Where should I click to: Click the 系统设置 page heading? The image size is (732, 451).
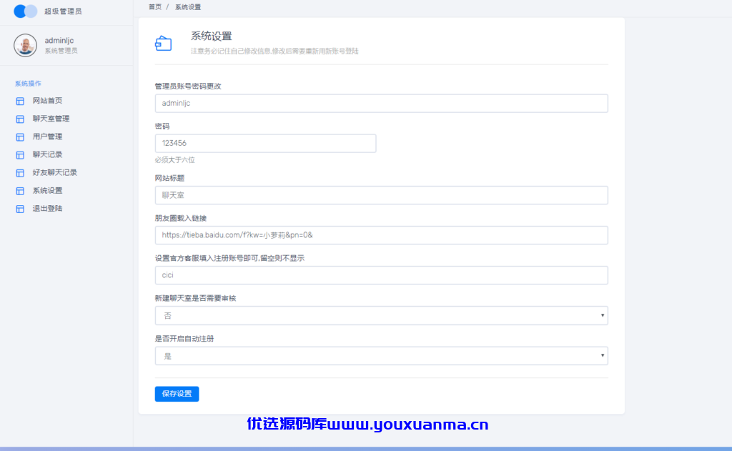211,36
